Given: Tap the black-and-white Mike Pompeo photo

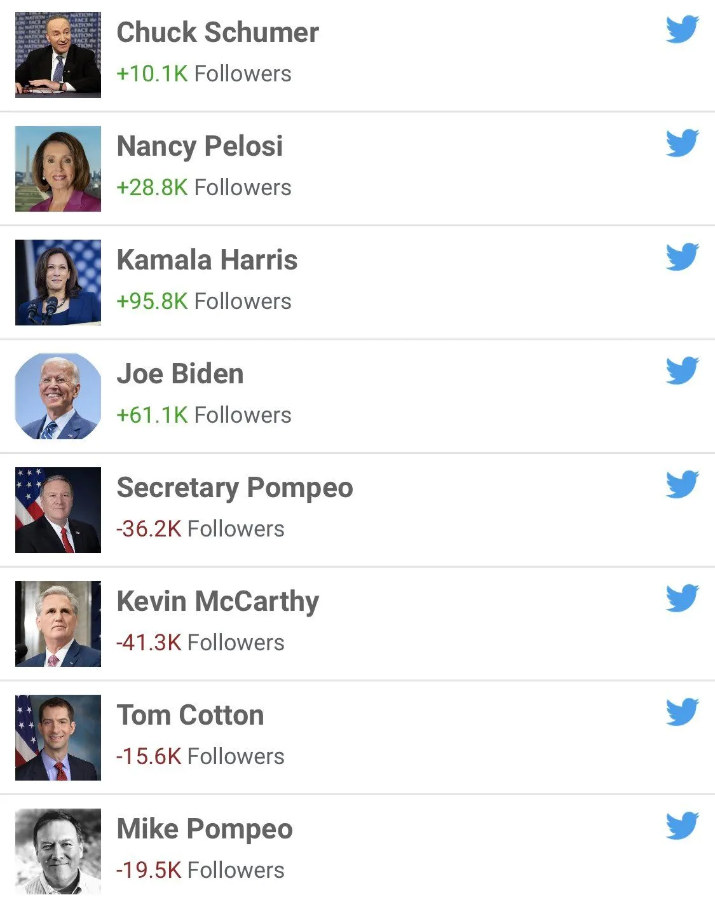Looking at the screenshot, I should (58, 851).
